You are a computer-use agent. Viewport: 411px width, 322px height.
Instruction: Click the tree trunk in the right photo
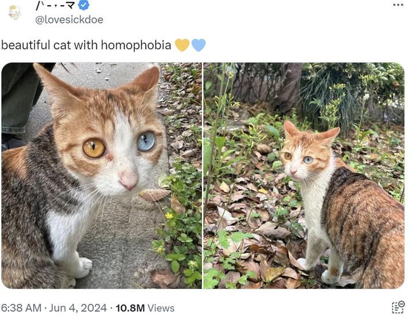289,86
